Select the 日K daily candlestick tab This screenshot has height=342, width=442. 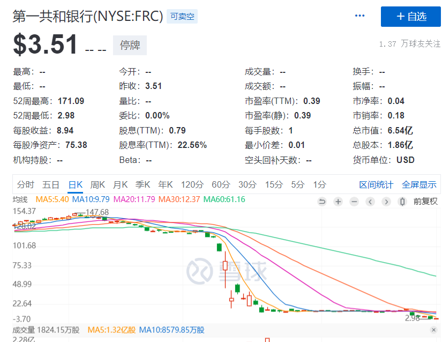tap(75, 185)
